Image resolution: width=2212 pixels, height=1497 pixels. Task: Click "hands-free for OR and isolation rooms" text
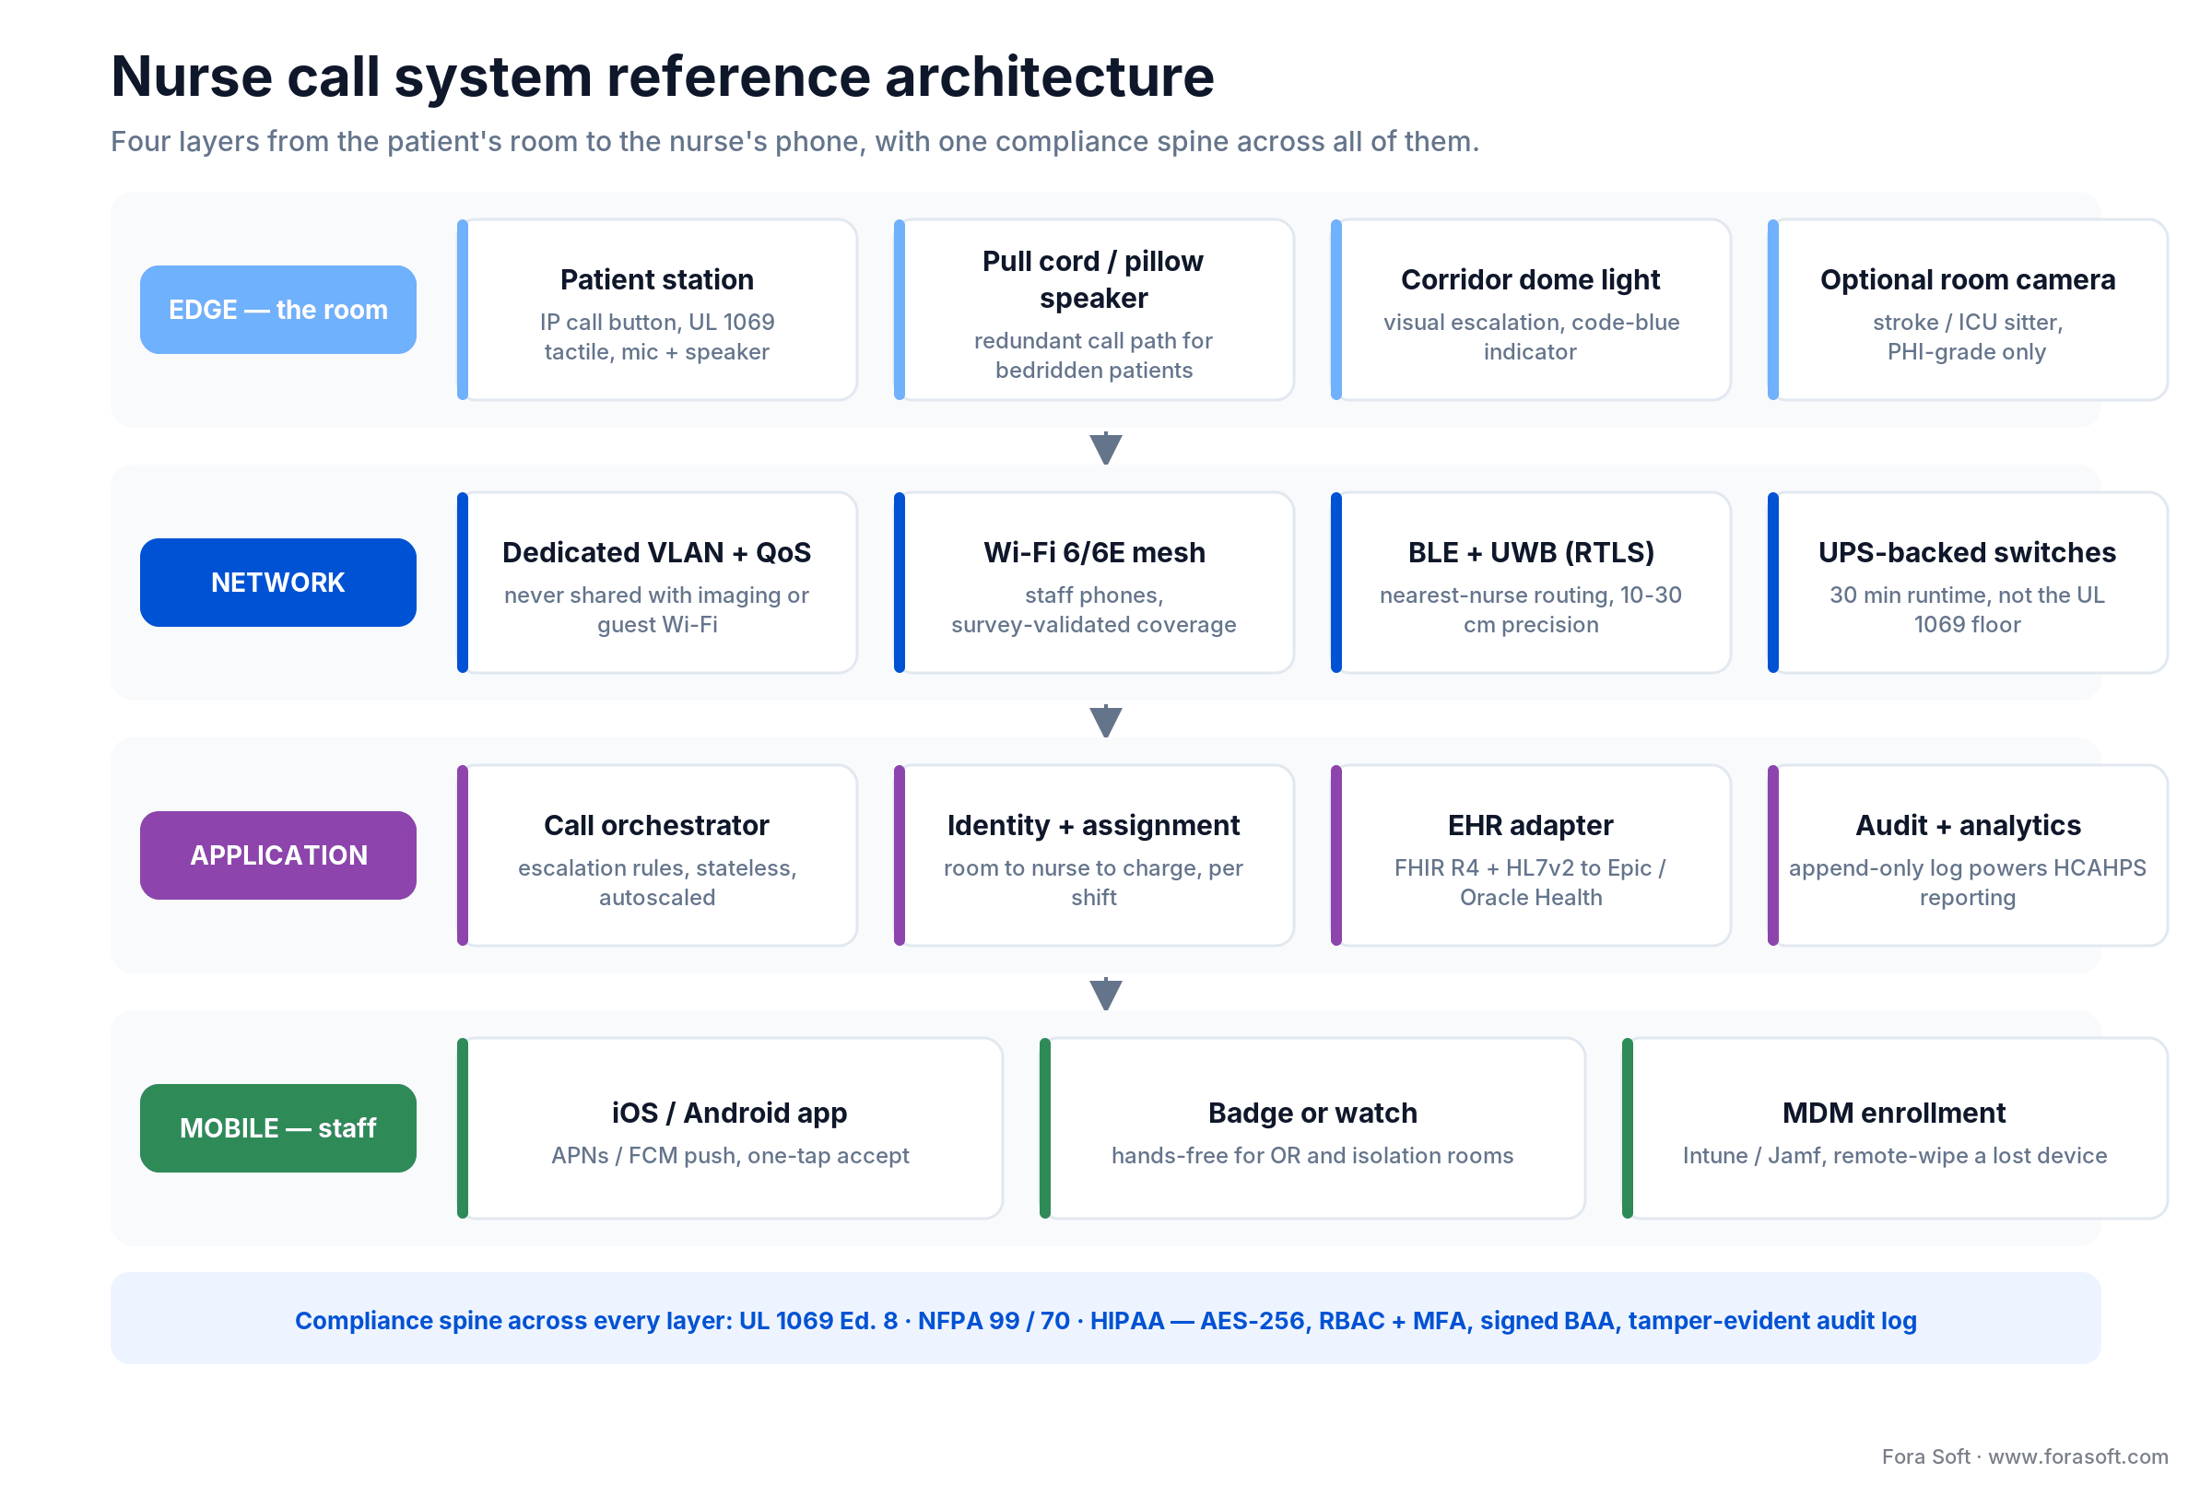[1312, 1155]
